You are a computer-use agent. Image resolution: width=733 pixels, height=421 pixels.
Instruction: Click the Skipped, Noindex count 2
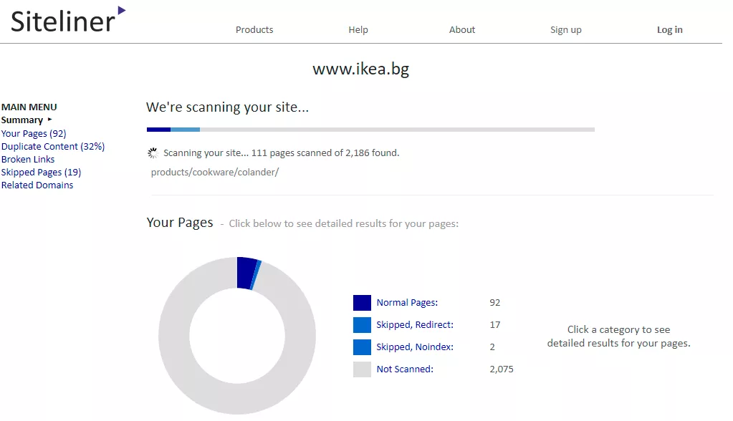click(492, 347)
